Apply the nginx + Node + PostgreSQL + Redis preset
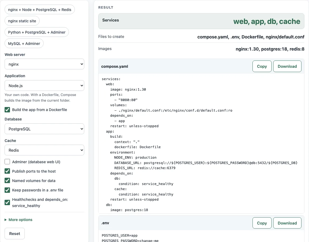Viewport: 309px width, 242px height. point(40,10)
